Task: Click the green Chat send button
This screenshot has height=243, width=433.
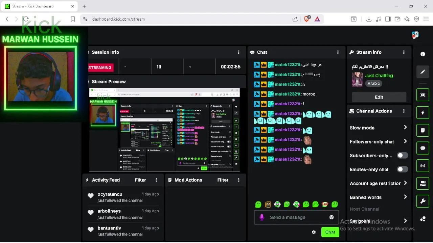Action: tap(330, 232)
